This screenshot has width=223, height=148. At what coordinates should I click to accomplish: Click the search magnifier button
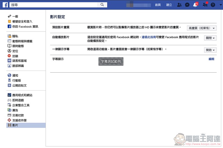[x=102, y=5]
